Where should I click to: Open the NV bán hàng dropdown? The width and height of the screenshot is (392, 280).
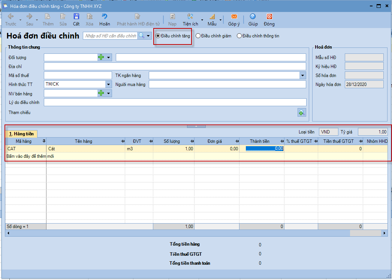pos(109,93)
